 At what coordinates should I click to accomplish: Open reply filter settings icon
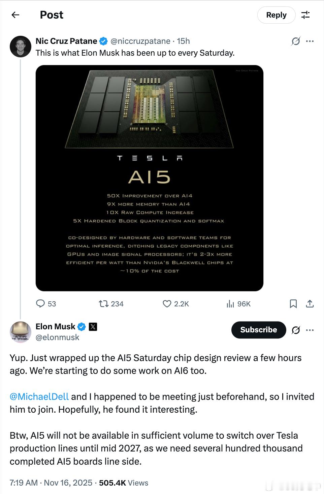[x=305, y=15]
